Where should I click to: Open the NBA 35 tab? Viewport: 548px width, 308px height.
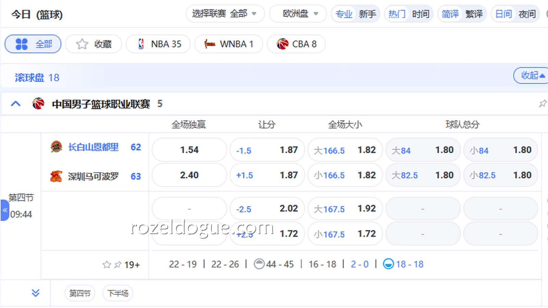[158, 44]
